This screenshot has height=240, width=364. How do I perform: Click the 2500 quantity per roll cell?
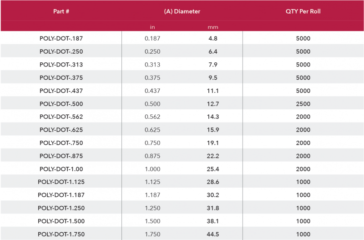click(303, 104)
